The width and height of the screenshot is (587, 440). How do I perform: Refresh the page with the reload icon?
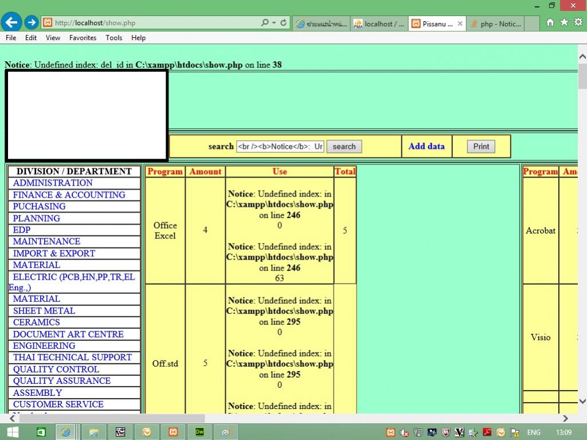pos(283,23)
